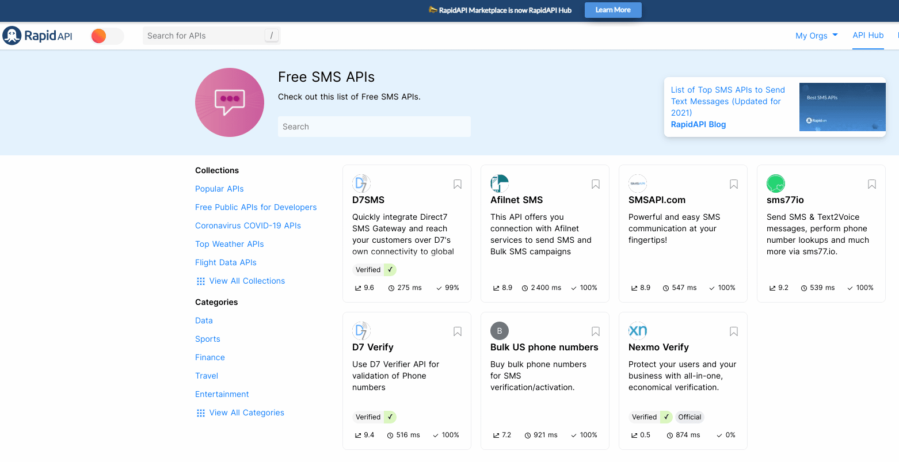Open Flight Data APIs collection
899x462 pixels.
click(x=226, y=262)
